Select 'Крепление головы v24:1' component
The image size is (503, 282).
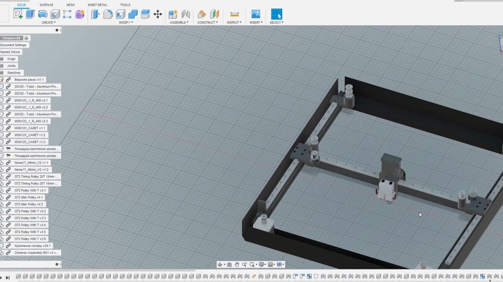[x=32, y=246]
